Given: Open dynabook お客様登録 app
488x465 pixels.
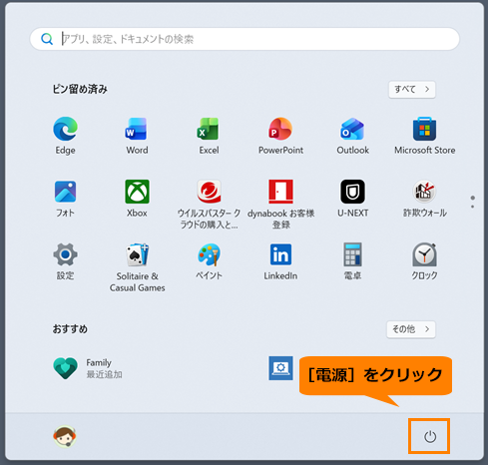Looking at the screenshot, I should point(280,204).
